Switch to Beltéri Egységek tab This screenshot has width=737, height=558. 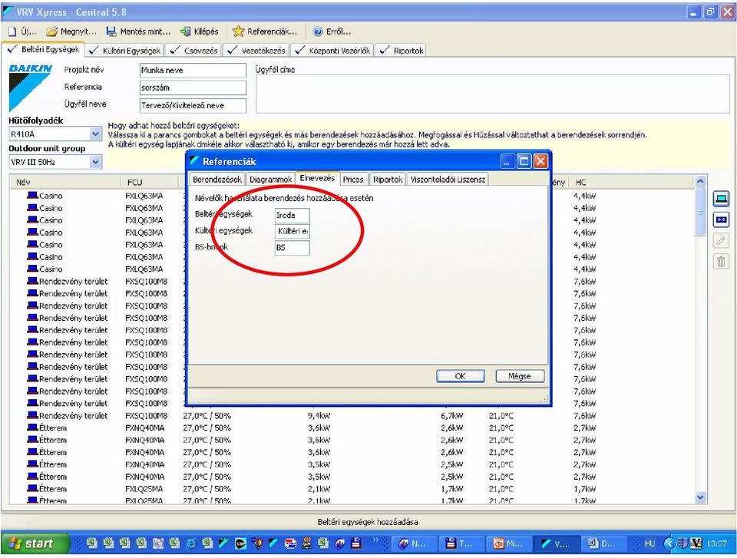pyautogui.click(x=43, y=49)
